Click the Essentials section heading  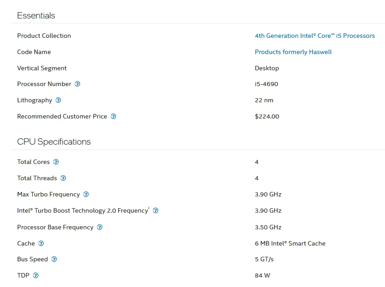(36, 15)
